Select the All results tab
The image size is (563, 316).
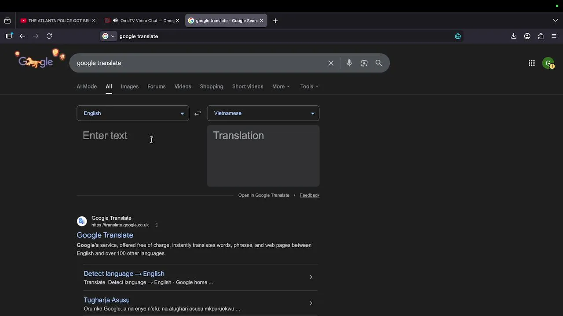pyautogui.click(x=109, y=86)
